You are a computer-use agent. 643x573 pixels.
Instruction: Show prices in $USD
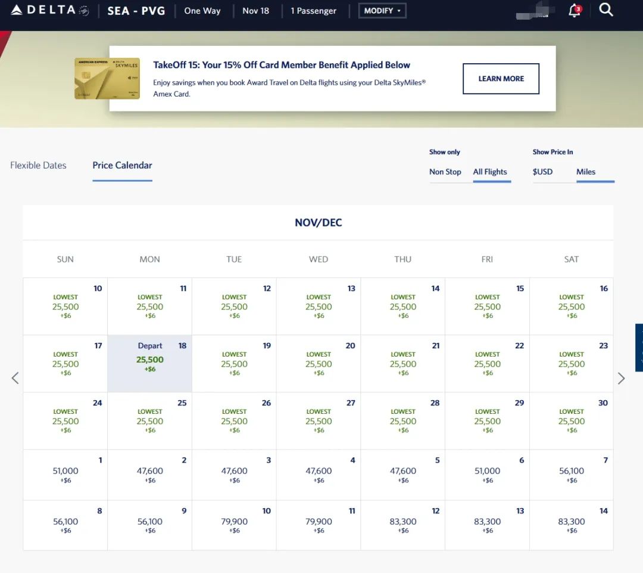pyautogui.click(x=542, y=172)
